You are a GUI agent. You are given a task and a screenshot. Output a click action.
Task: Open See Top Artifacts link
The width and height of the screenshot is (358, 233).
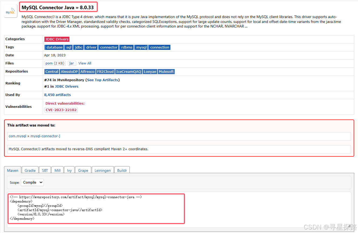coord(103,80)
